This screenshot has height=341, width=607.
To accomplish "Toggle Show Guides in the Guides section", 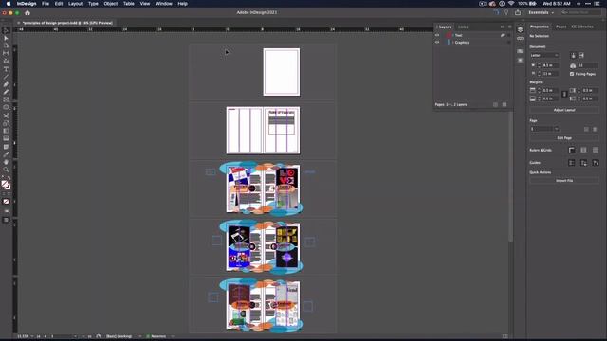I will click(x=572, y=163).
